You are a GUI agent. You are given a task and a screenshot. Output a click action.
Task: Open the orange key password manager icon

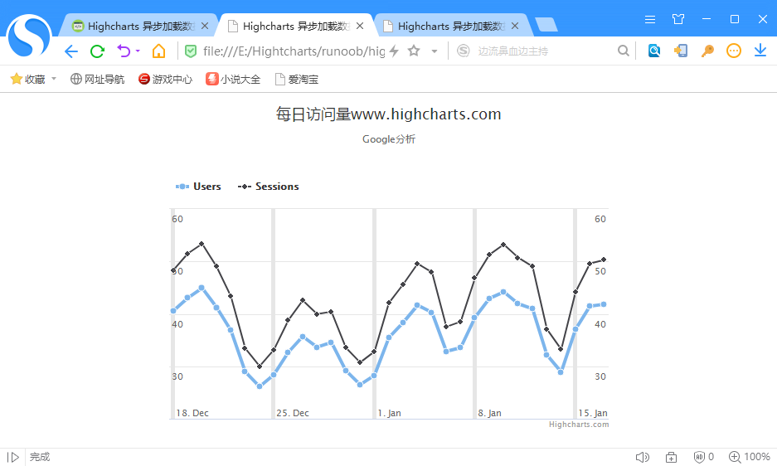[x=707, y=51]
